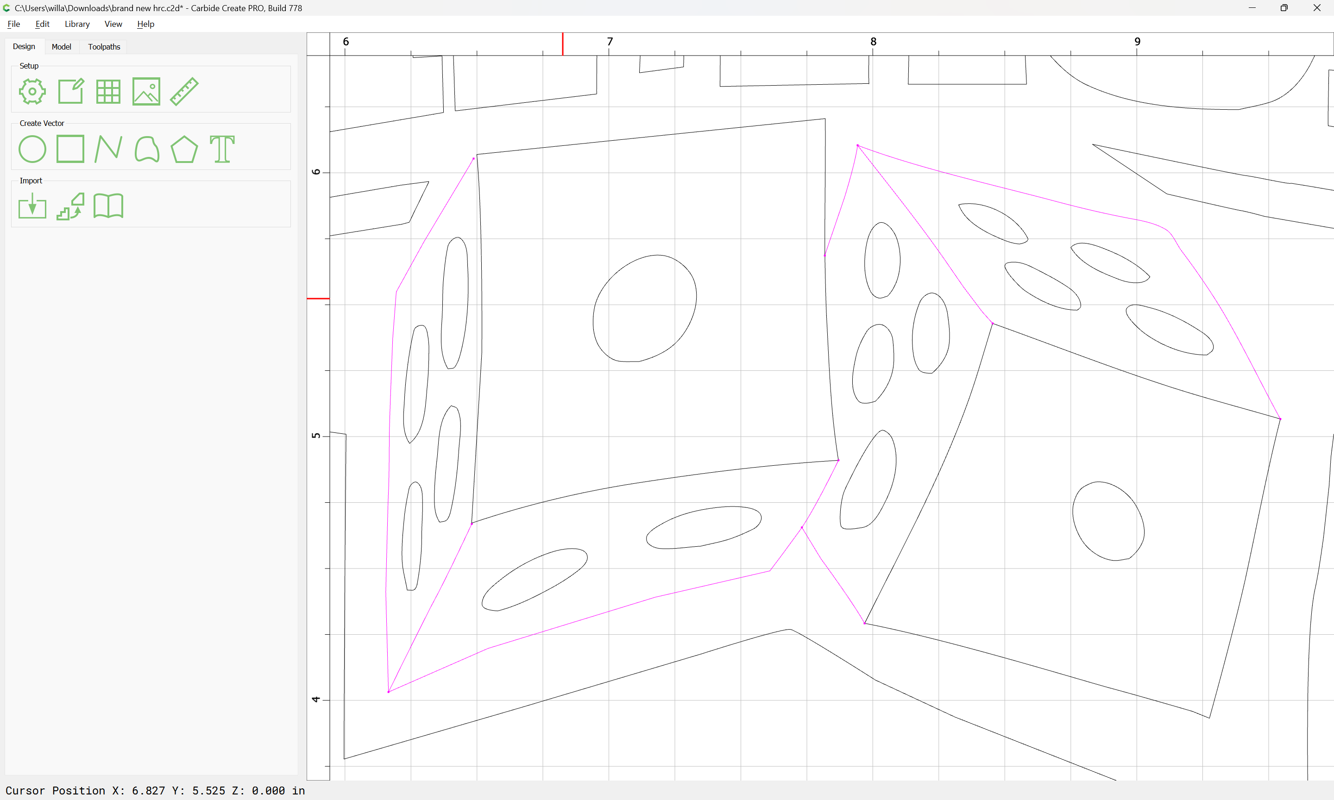Select the Polygon vector tool

[x=184, y=149]
